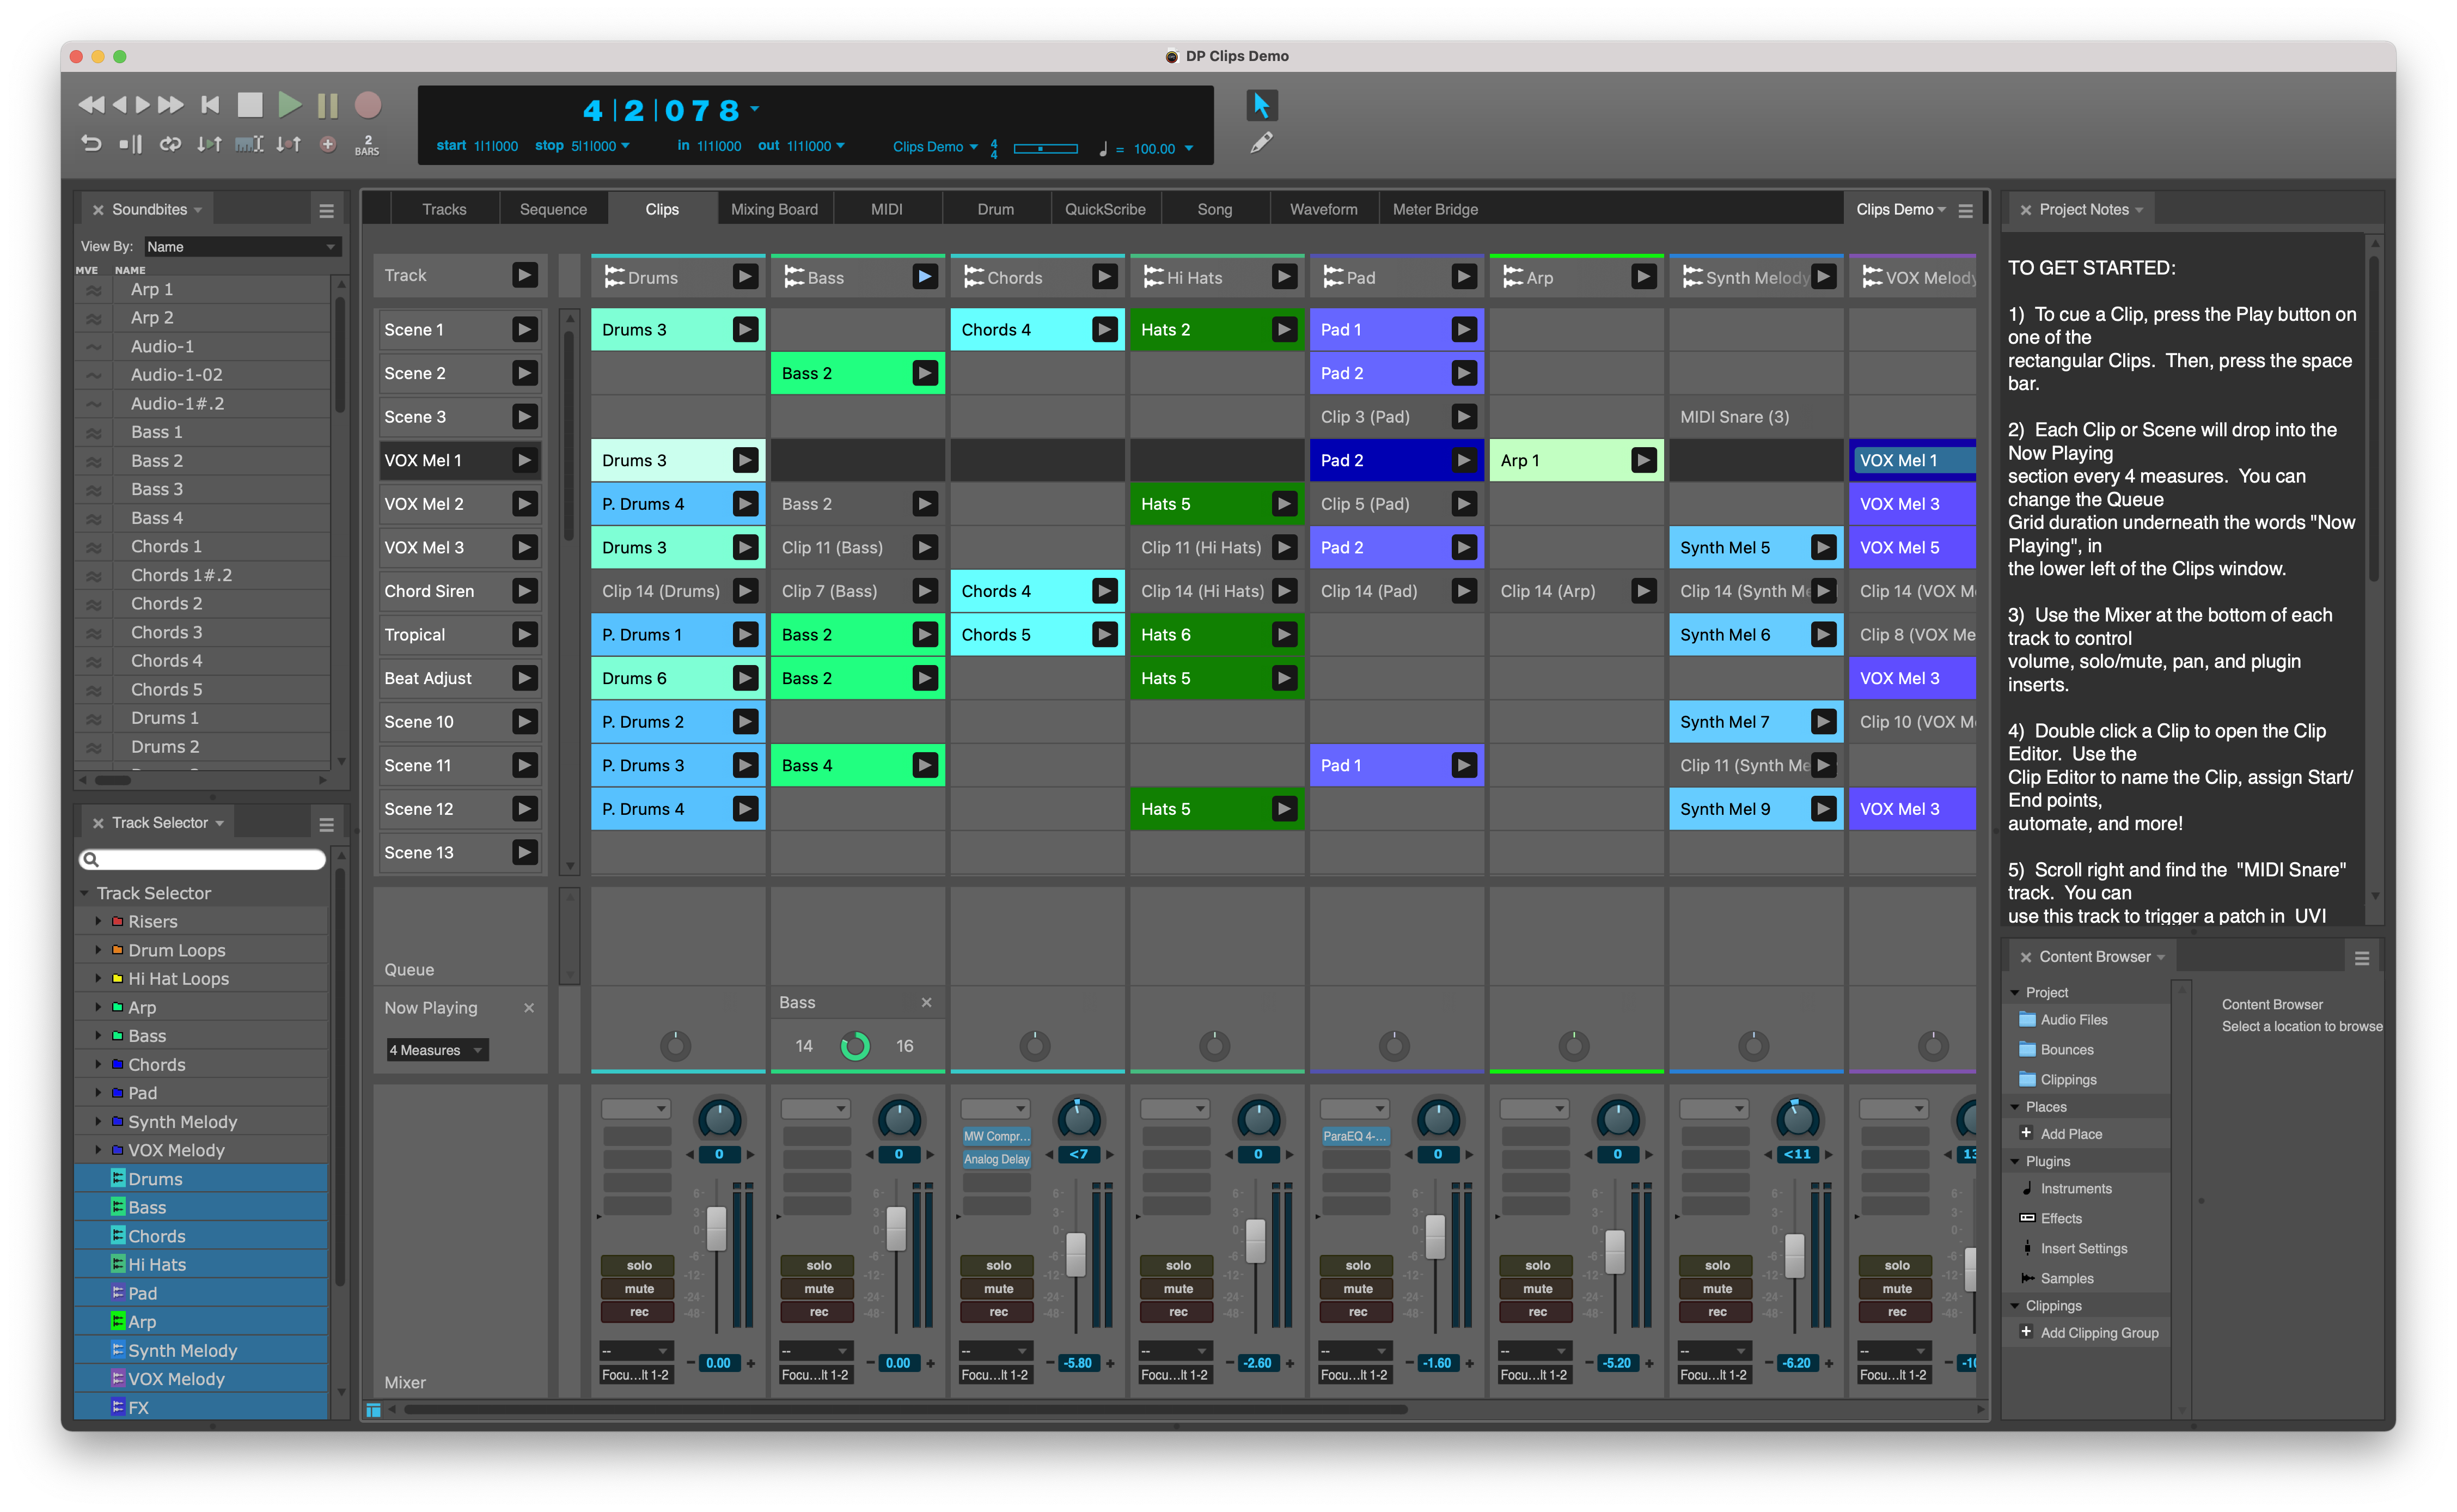The width and height of the screenshot is (2457, 1512).
Task: Trigger Scene 1 play button
Action: pos(525,329)
